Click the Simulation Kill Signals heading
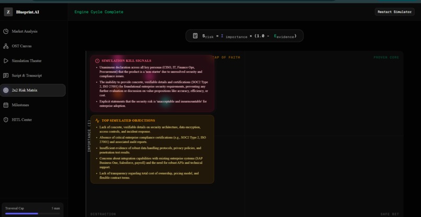Image resolution: width=421 pixels, height=217 pixels. click(x=126, y=61)
